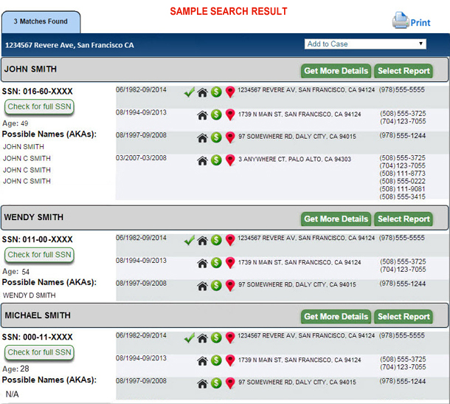
Task: Click phone number (508) 555-0222
Action: click(x=402, y=181)
